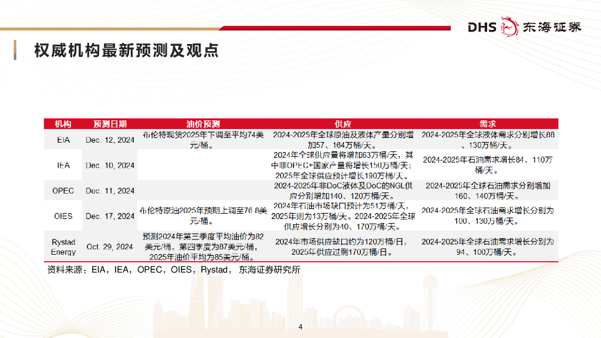Select OIES supply cell with 缺口预计为51万桶/天
The height and width of the screenshot is (338, 601).
click(343, 216)
